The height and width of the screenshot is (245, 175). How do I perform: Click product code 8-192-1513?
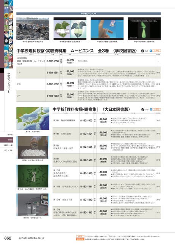point(86,213)
